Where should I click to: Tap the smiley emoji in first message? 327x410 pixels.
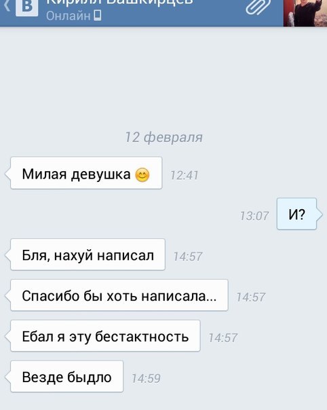142,175
